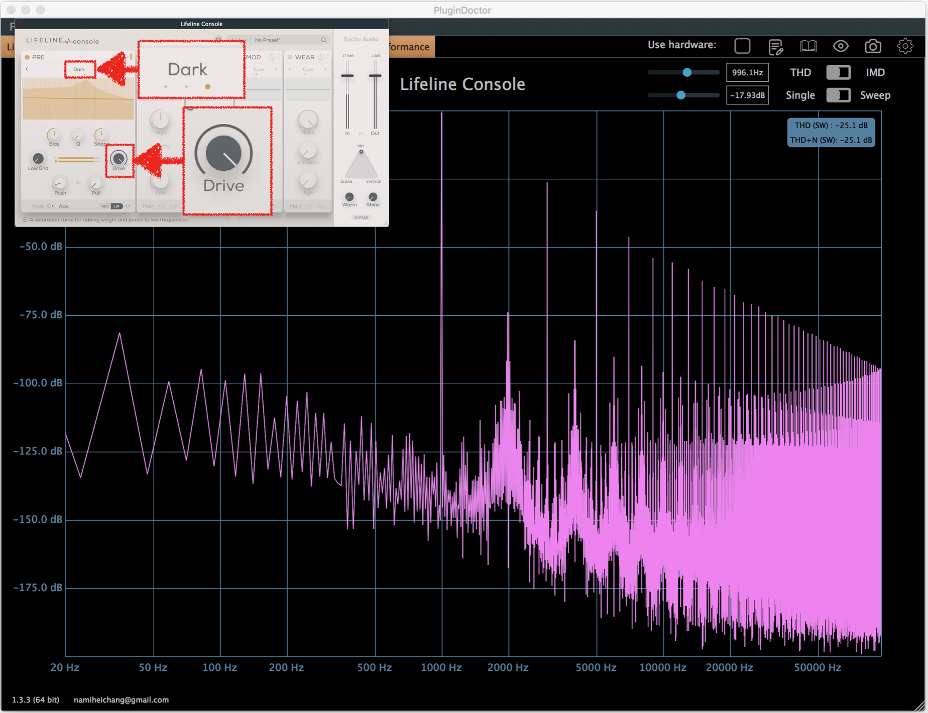928x713 pixels.
Task: Open the No Preset name dropdown
Action: click(x=268, y=40)
